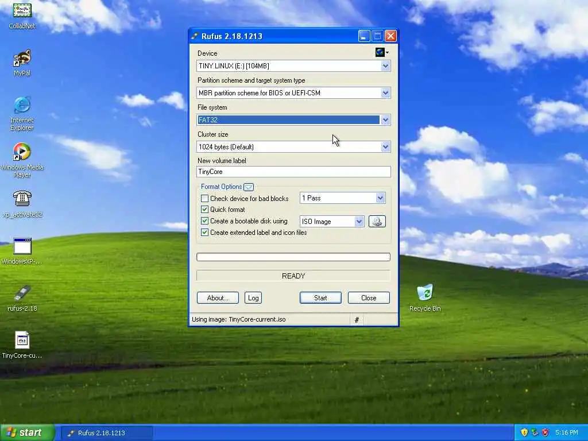Viewport: 588px width, 441px height.
Task: Open the Device dropdown TINY LINUX
Action: [293, 66]
